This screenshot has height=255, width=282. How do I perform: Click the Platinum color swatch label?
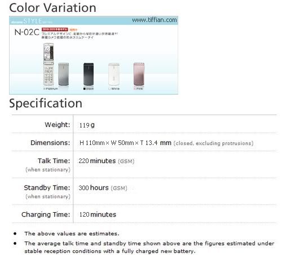(52, 89)
